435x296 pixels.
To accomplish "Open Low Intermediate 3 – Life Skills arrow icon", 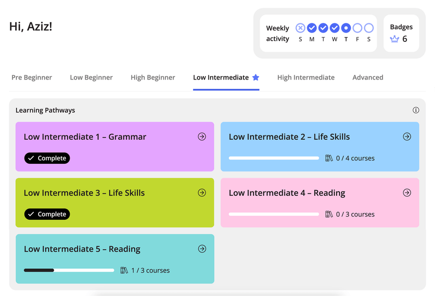I will pos(202,193).
